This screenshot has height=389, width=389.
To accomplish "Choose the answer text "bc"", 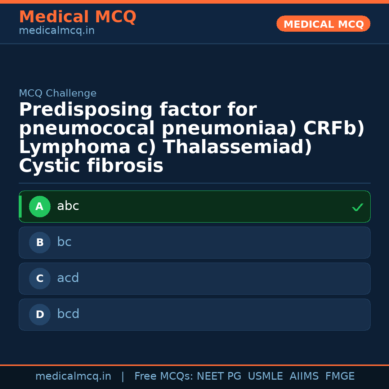I will [64, 242].
